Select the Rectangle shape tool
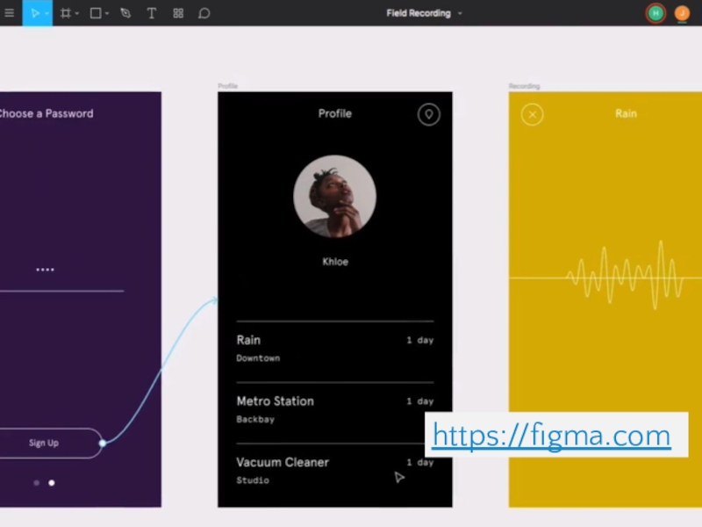The image size is (702, 527). [x=95, y=13]
